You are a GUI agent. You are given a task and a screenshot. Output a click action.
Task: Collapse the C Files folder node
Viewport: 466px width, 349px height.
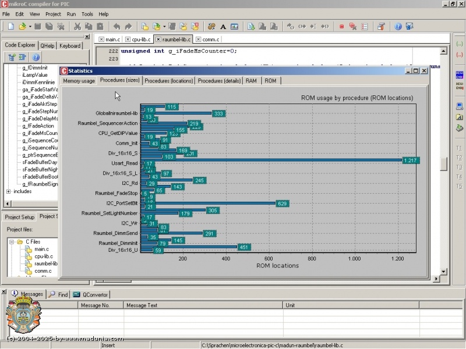click(12, 242)
